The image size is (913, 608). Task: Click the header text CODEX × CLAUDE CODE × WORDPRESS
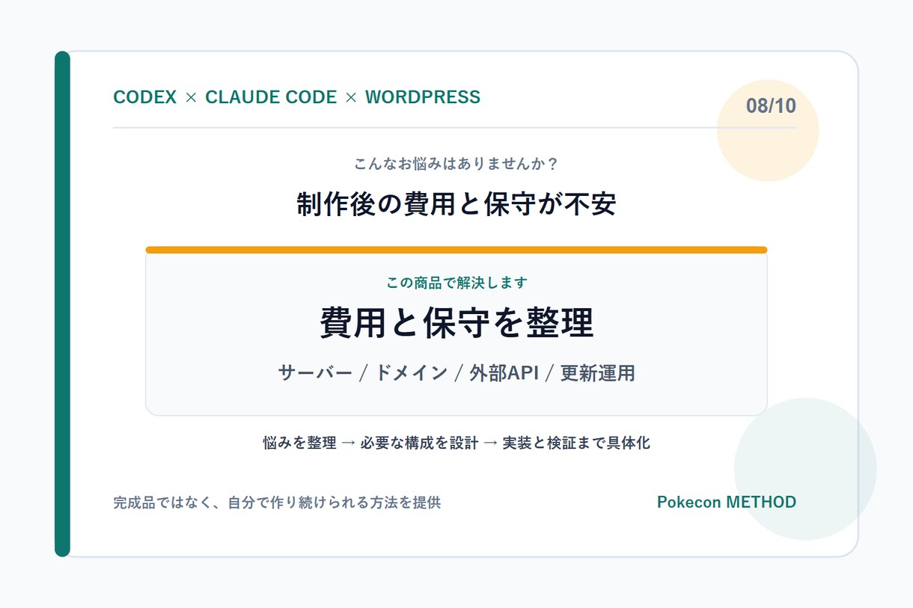click(x=296, y=97)
